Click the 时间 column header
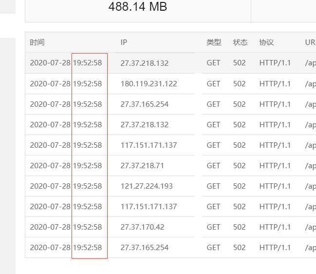Image resolution: width=316 pixels, height=274 pixels. coord(37,42)
